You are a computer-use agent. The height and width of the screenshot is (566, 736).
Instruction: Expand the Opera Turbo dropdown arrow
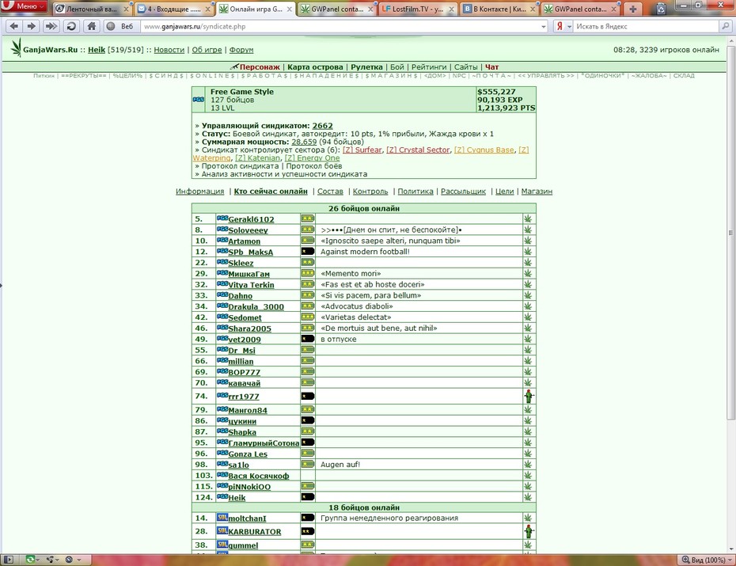[79, 560]
